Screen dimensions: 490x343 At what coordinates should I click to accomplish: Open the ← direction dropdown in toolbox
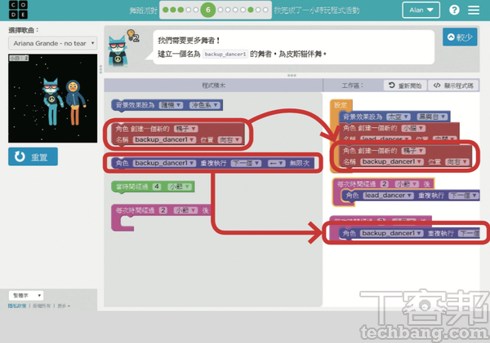tap(276, 163)
